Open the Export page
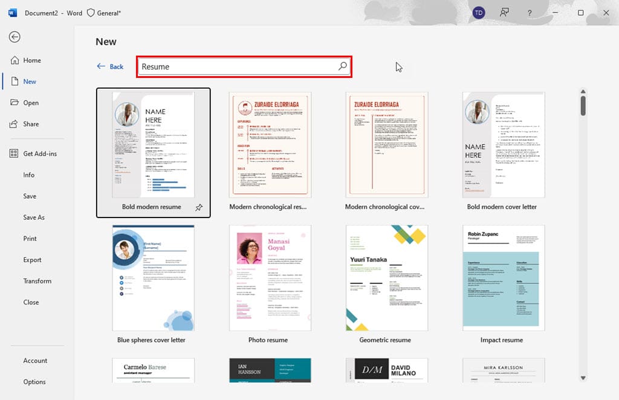The image size is (619, 400). 33,260
